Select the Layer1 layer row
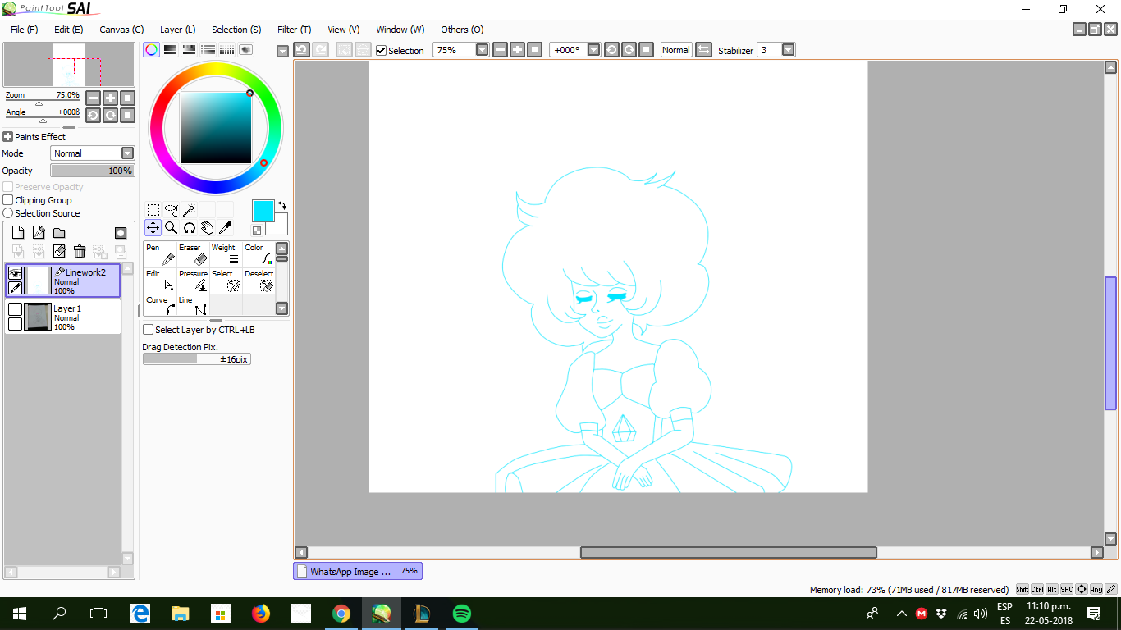The width and height of the screenshot is (1121, 630). pos(63,317)
